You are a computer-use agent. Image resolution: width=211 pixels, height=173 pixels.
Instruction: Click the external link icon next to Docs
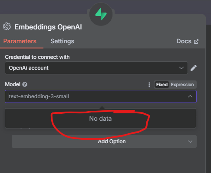[x=196, y=42]
